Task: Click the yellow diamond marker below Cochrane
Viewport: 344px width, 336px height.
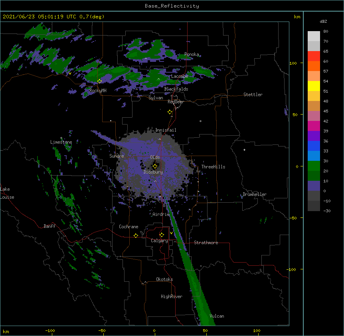Action: click(x=136, y=235)
